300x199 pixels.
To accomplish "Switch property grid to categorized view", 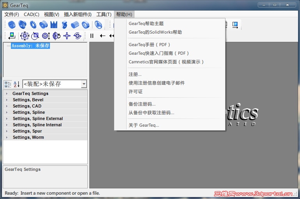I will pos(8,84).
